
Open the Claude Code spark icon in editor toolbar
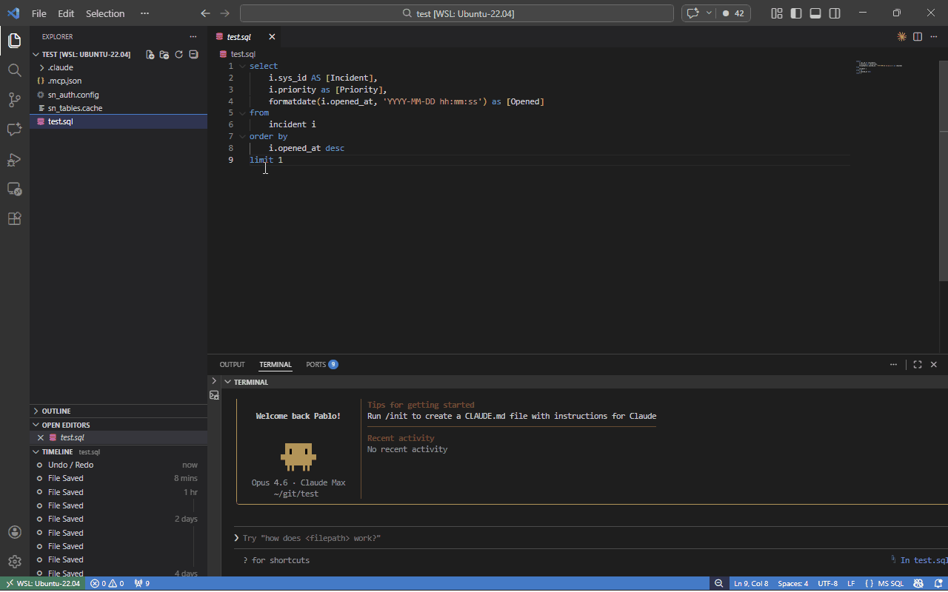901,36
